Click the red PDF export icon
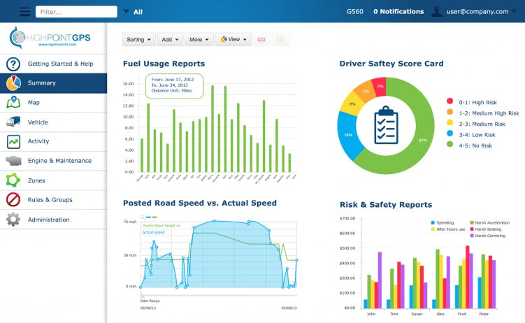 point(261,39)
